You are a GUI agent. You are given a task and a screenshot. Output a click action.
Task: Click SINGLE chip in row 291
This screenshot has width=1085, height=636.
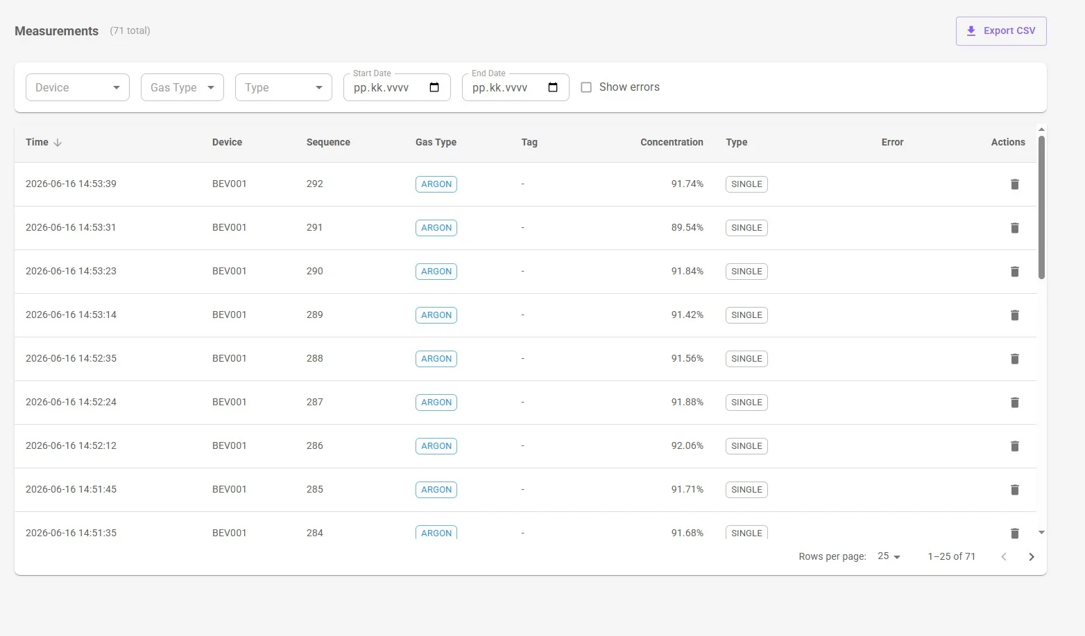[x=746, y=228]
